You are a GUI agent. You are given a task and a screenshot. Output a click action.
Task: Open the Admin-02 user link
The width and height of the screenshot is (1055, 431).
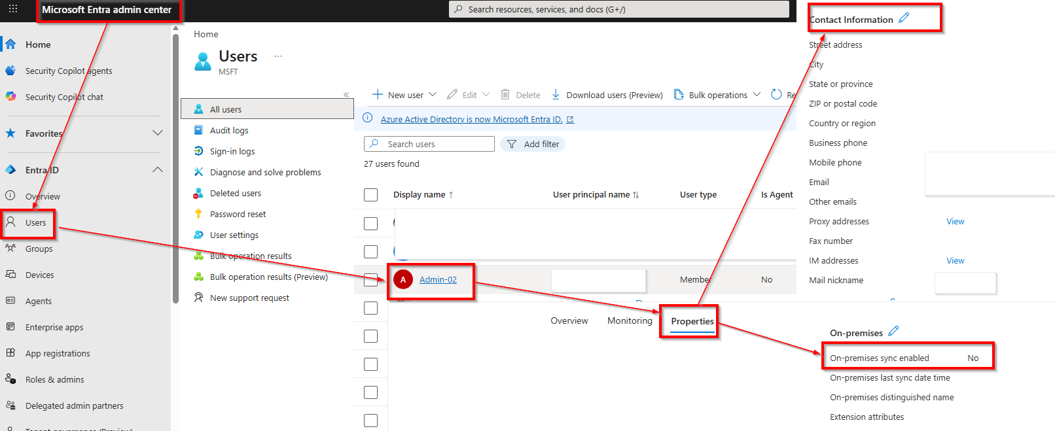click(438, 280)
